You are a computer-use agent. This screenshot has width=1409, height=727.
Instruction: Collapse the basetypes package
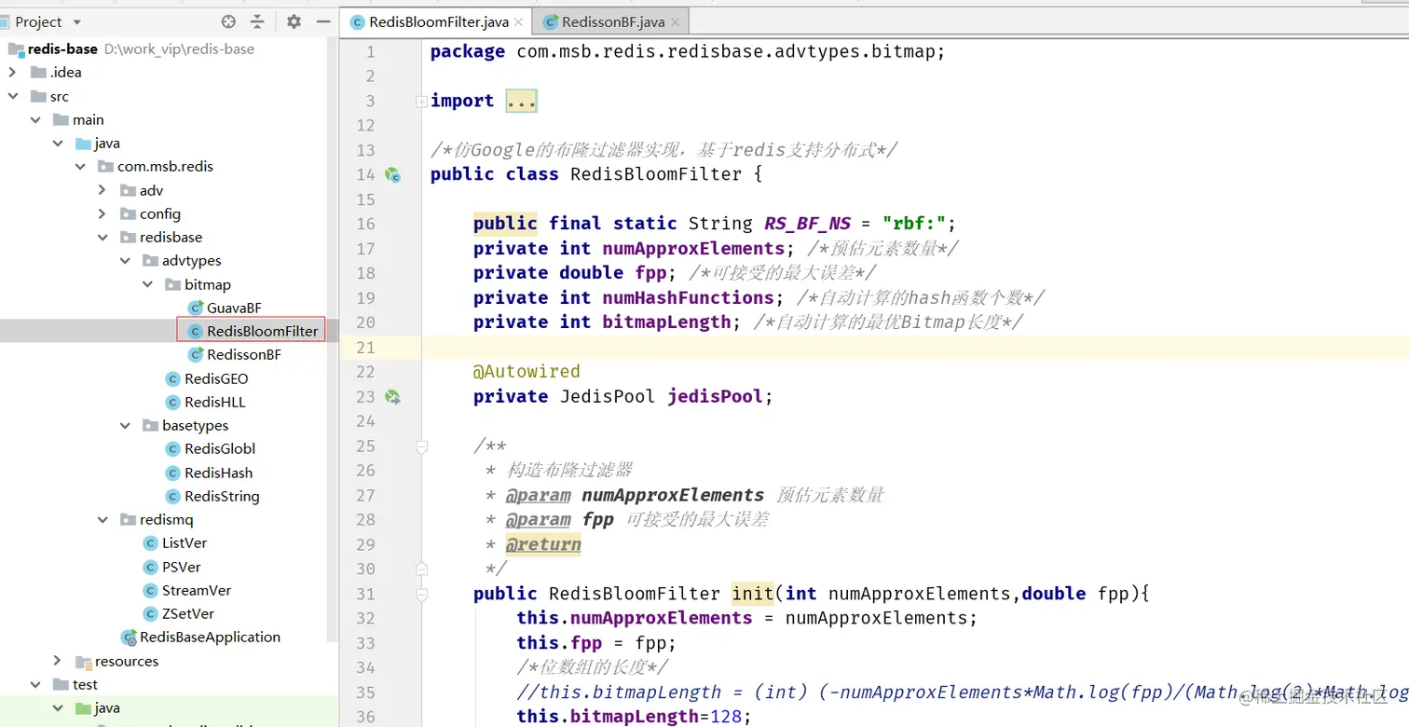pos(125,425)
